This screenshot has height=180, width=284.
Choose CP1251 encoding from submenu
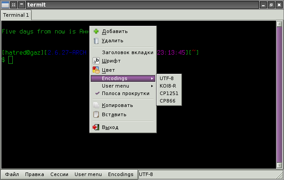point(169,93)
